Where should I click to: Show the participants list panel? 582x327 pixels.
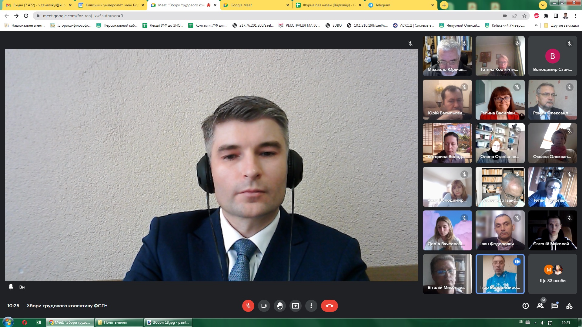coord(540,306)
